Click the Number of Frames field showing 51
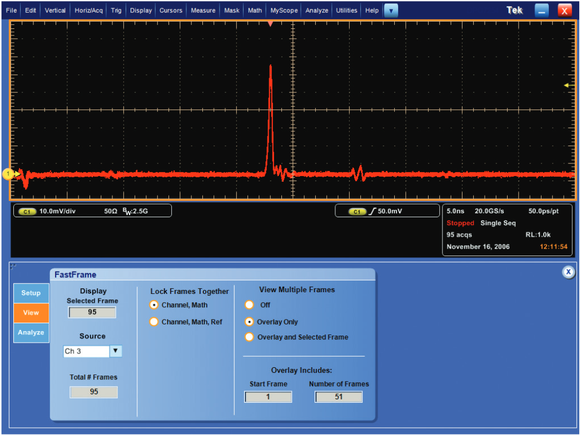Screen dimensions: 581x435 (338, 397)
